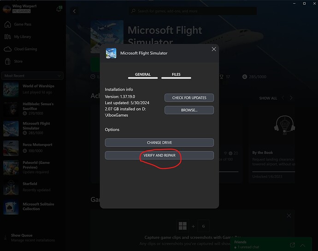Select My Library menu label

[x=23, y=37]
